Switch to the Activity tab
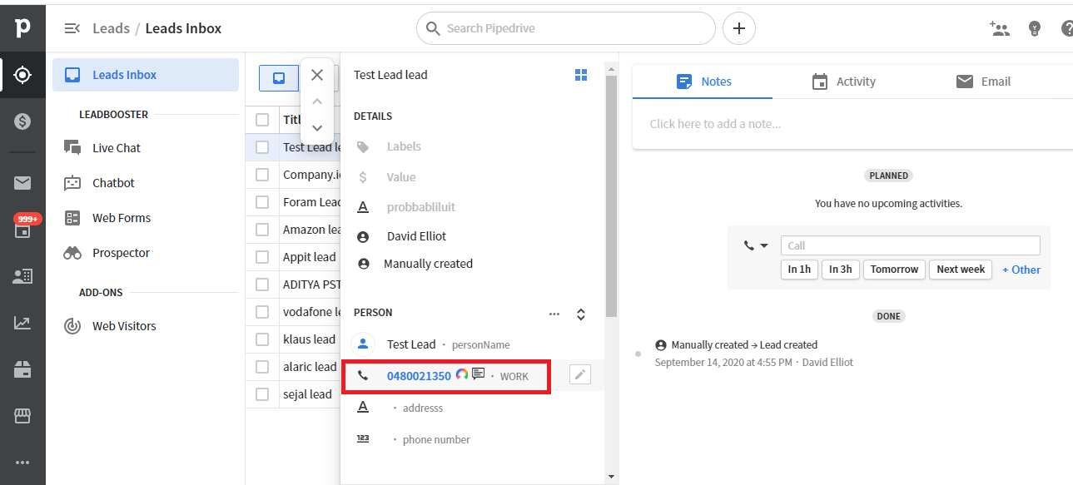The width and height of the screenshot is (1073, 485). 843,82
